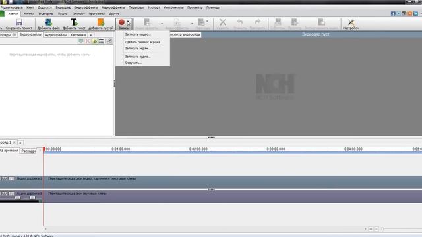The width and height of the screenshot is (422, 237).
Task: Add a new bin tab using the plus after Картинки
Action: click(91, 35)
